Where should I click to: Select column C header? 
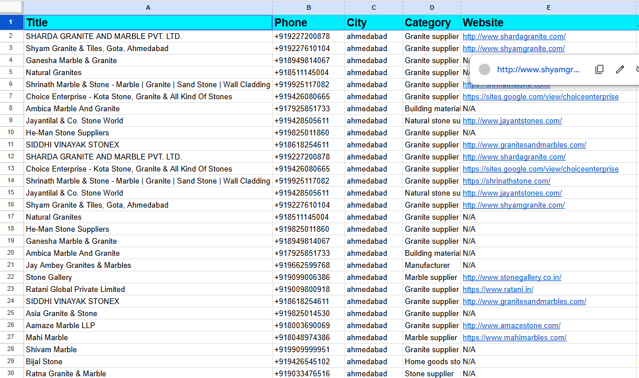pos(374,7)
